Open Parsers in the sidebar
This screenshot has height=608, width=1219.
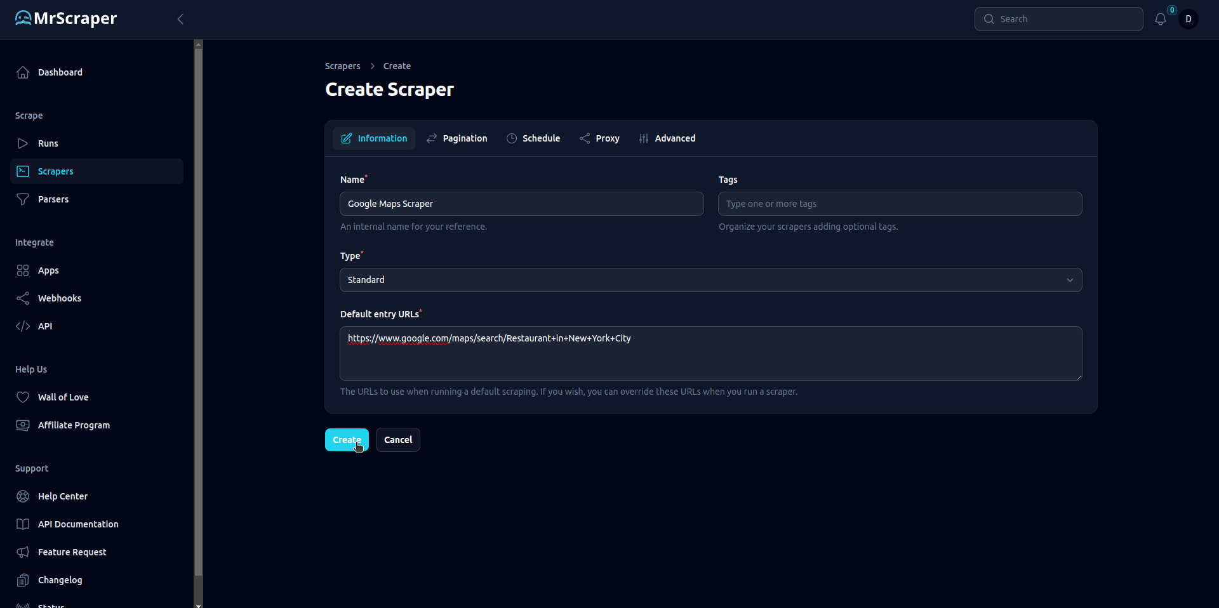97,199
